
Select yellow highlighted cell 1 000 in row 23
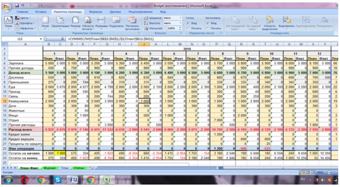click(x=60, y=153)
